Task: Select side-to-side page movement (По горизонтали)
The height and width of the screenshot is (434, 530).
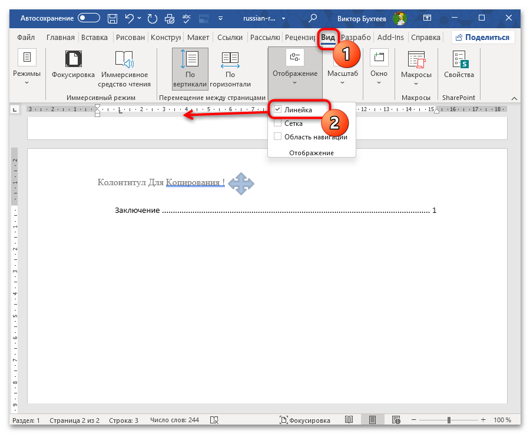Action: (230, 69)
